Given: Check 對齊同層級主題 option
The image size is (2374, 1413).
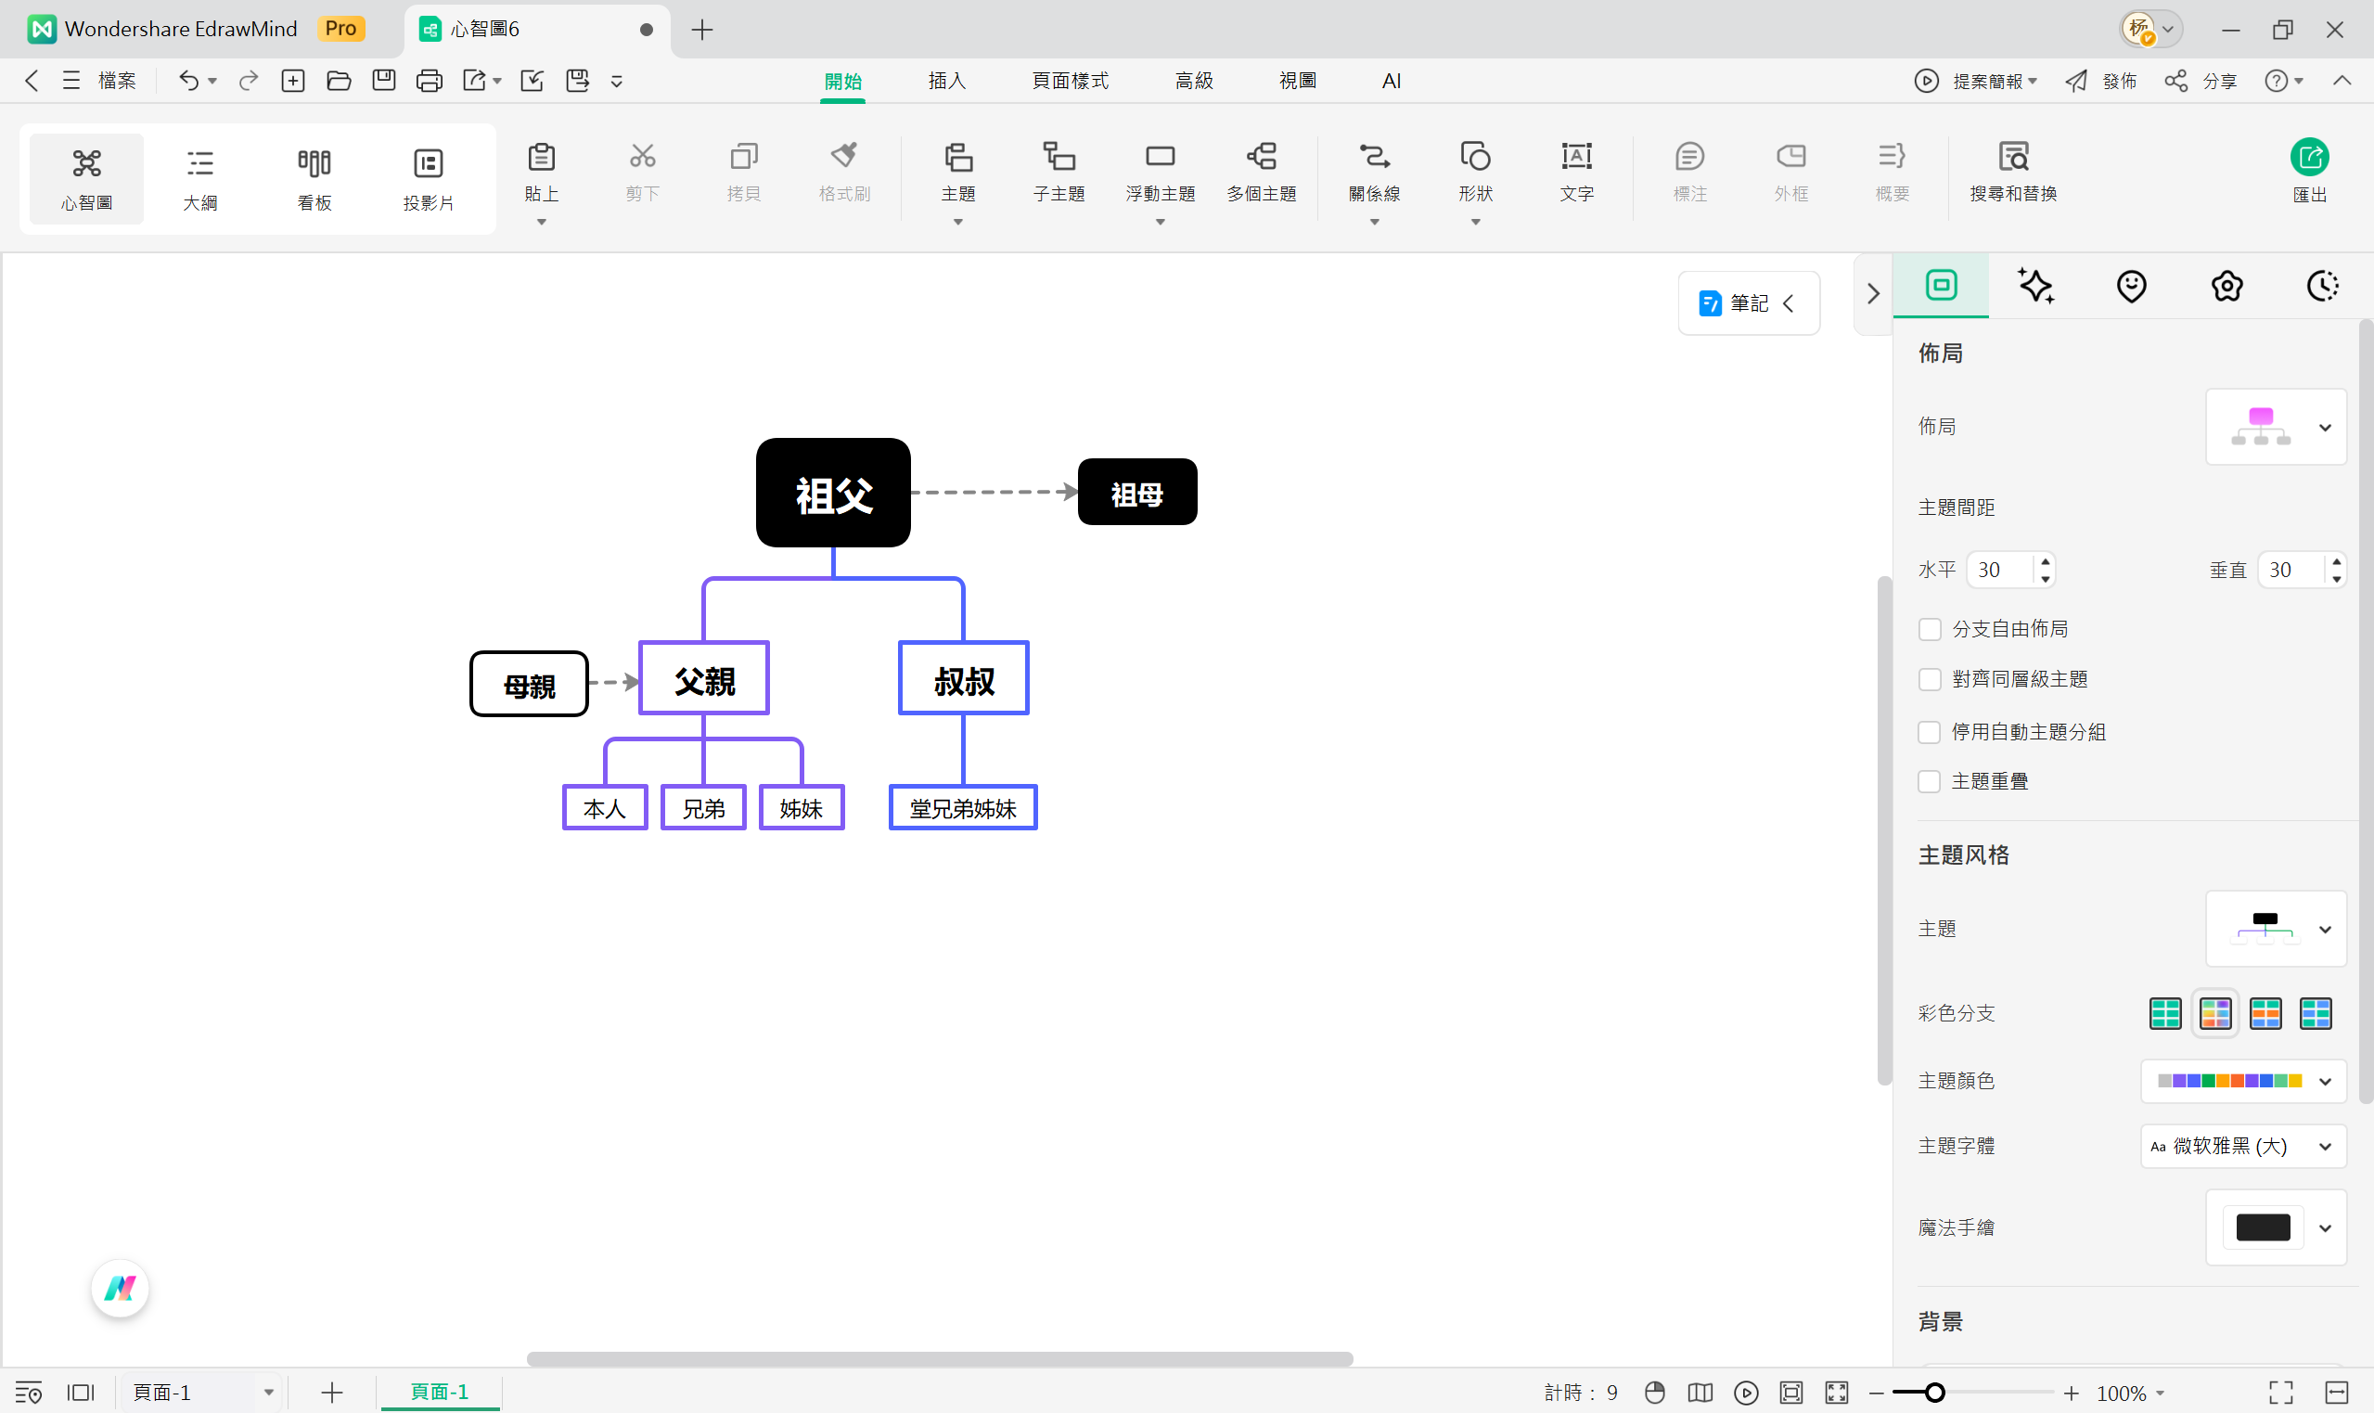Looking at the screenshot, I should point(1930,680).
